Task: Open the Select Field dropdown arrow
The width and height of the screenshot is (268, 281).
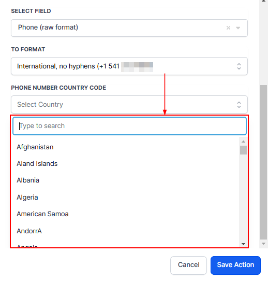Action: coord(238,28)
